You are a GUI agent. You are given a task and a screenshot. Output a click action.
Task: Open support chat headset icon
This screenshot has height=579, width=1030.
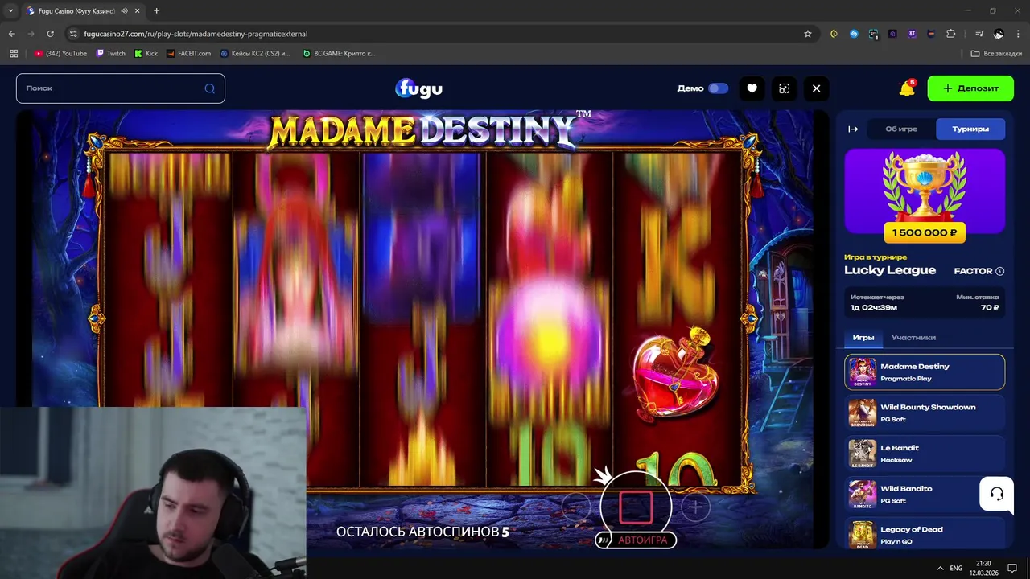pyautogui.click(x=996, y=494)
